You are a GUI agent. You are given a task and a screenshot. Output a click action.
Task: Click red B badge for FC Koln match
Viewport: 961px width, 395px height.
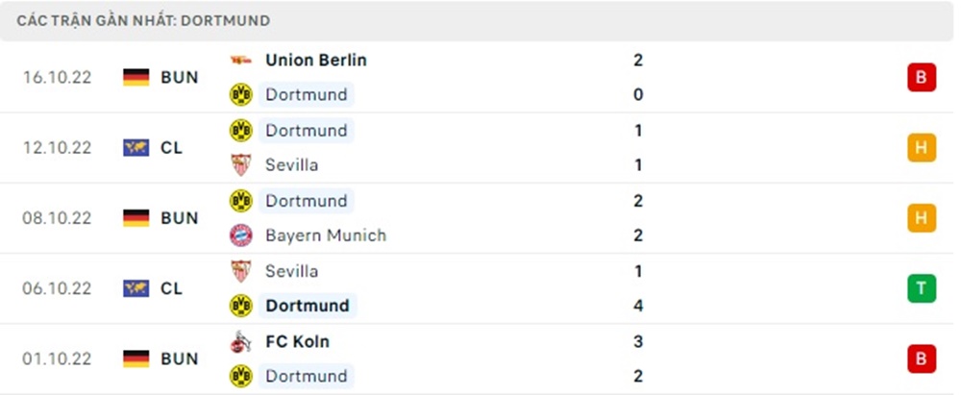921,358
